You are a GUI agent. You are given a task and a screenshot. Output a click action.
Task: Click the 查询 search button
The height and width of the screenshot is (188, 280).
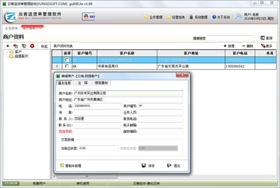coord(266,38)
